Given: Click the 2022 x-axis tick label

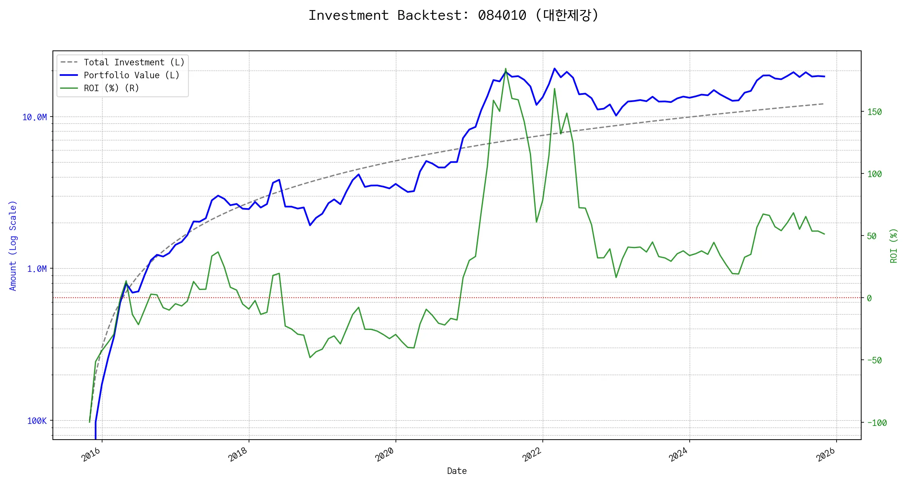Looking at the screenshot, I should pyautogui.click(x=531, y=455).
